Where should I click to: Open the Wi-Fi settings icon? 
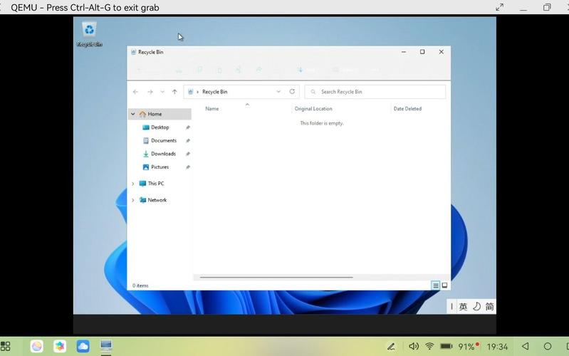click(429, 346)
